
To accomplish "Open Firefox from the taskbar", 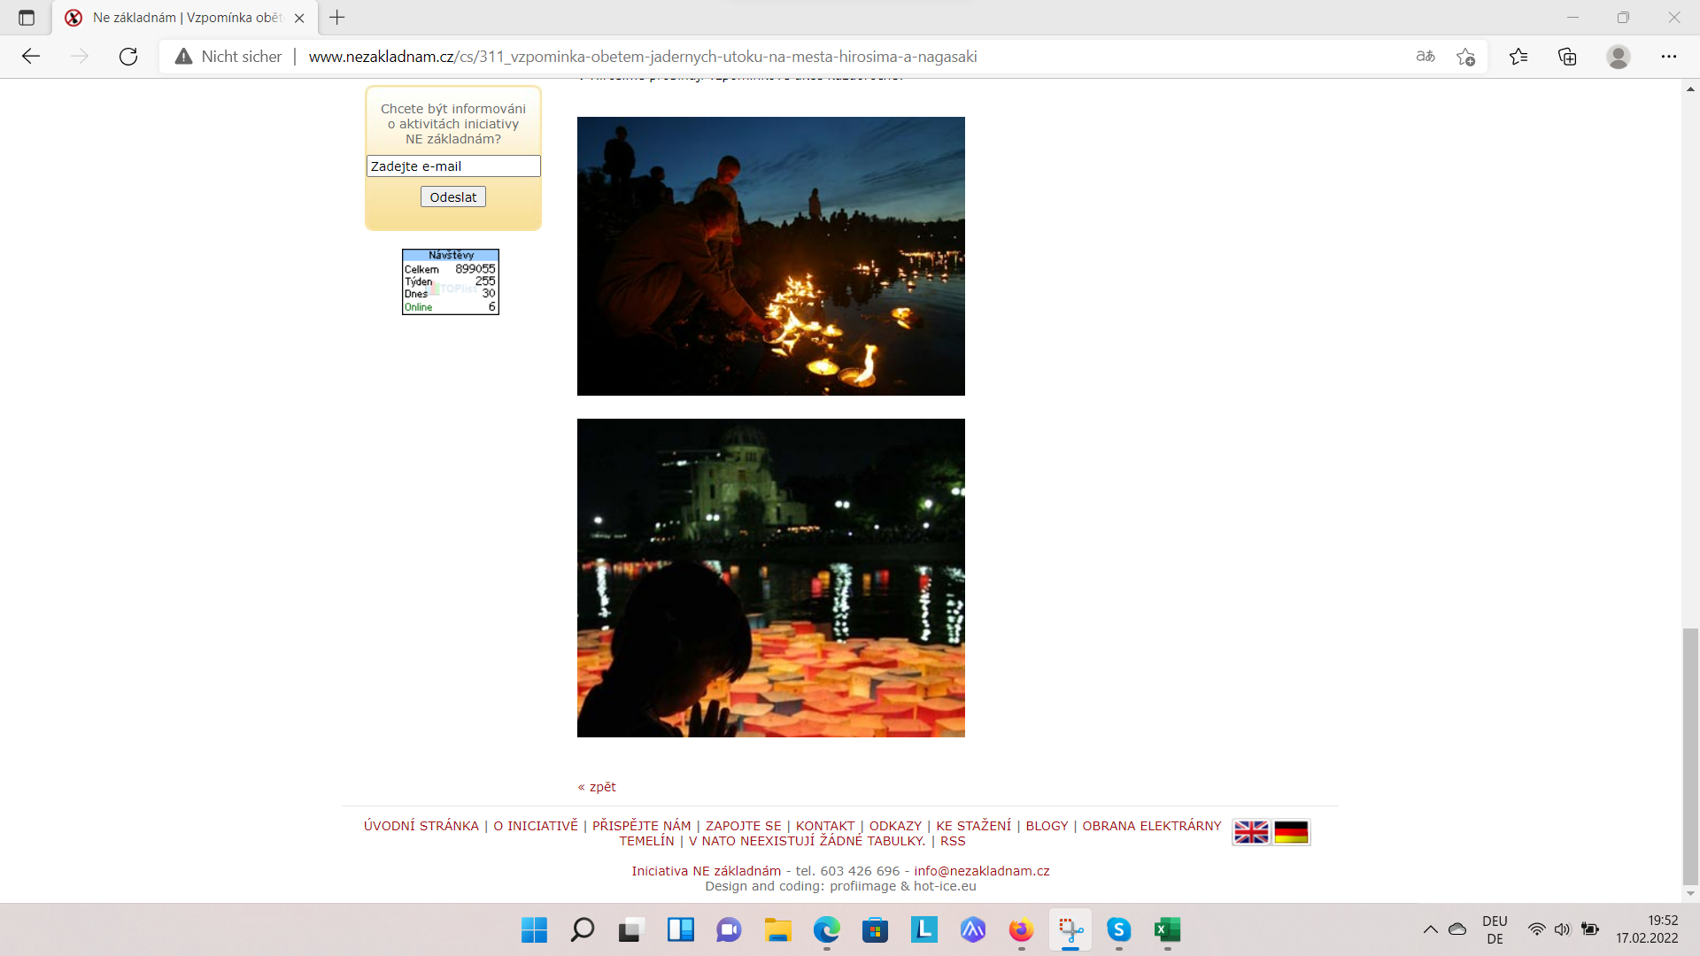I will tap(1021, 929).
